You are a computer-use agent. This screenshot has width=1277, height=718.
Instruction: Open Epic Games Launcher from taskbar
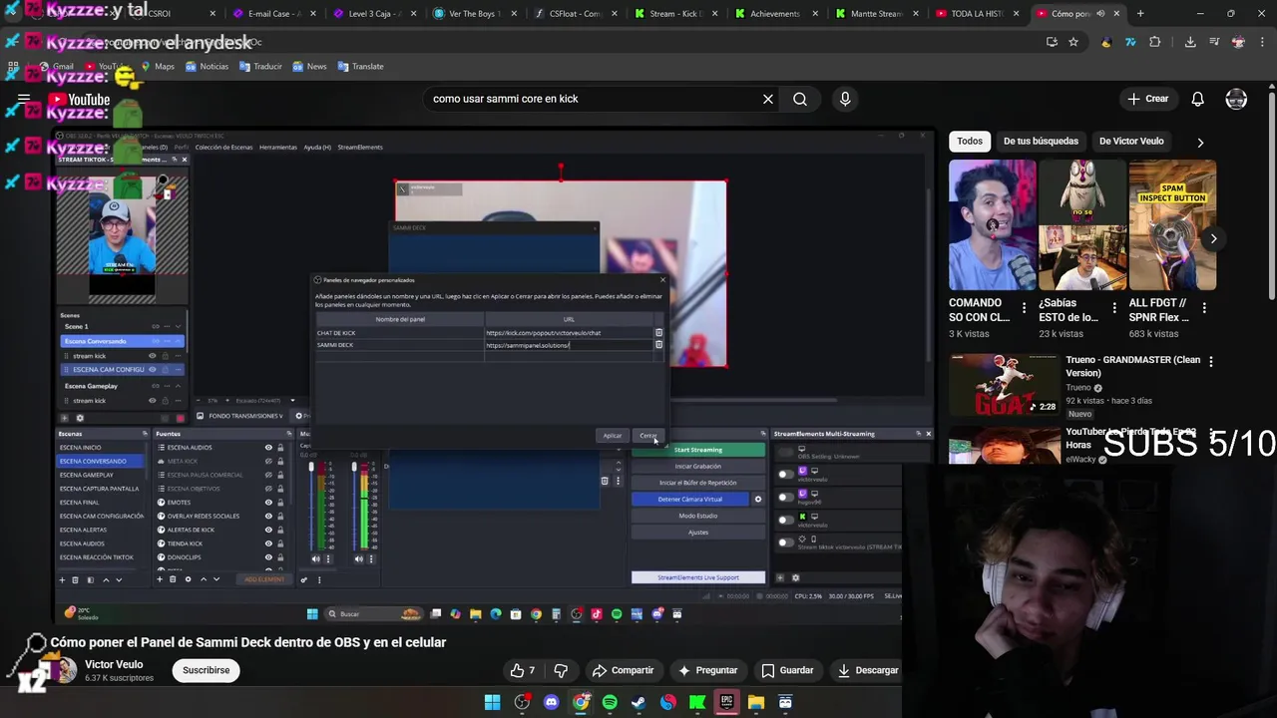[x=726, y=702]
